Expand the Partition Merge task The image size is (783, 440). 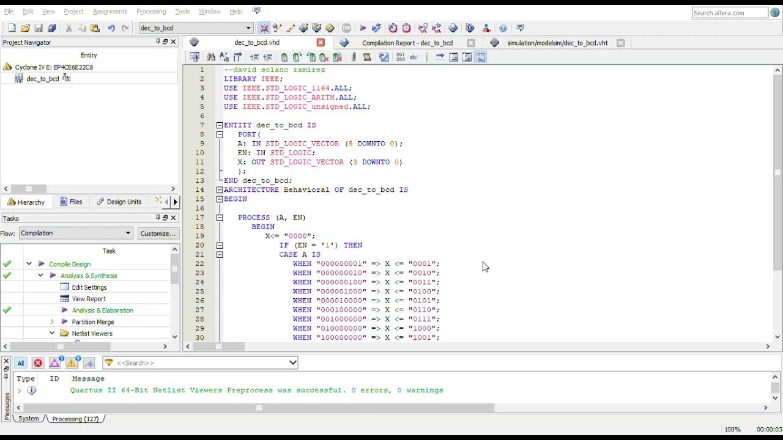[52, 321]
